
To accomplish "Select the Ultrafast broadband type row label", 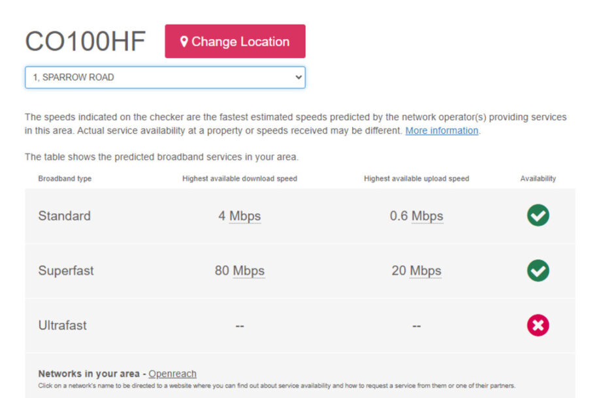I will point(63,326).
